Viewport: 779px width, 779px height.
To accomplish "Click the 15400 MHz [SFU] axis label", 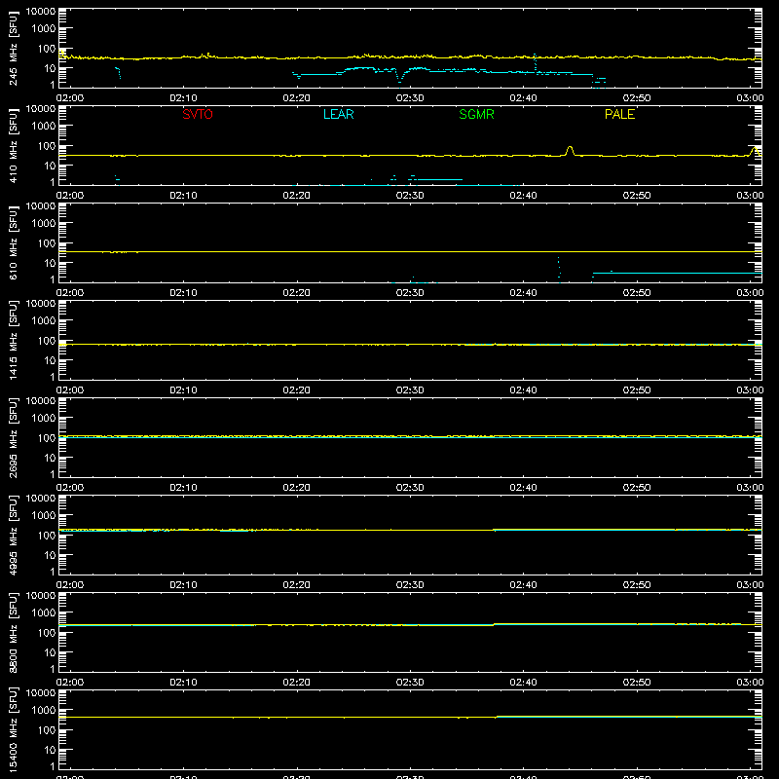I will pos(13,729).
